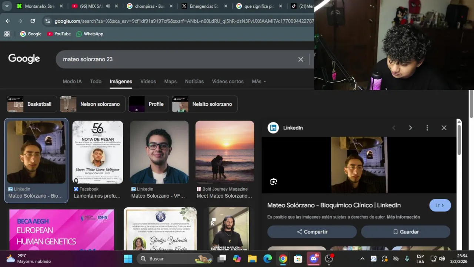Open File Explorer from the taskbar

252,258
